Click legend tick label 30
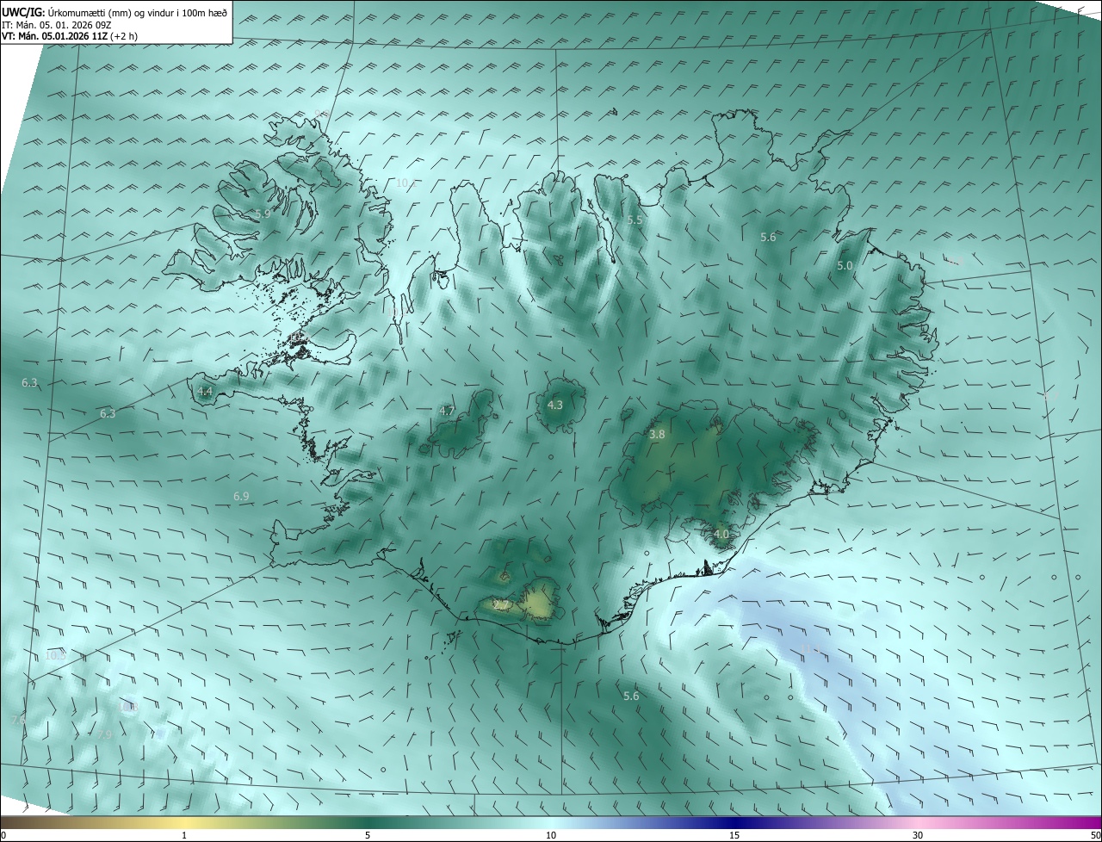 pos(918,835)
